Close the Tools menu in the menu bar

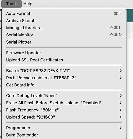[x=11, y=4]
